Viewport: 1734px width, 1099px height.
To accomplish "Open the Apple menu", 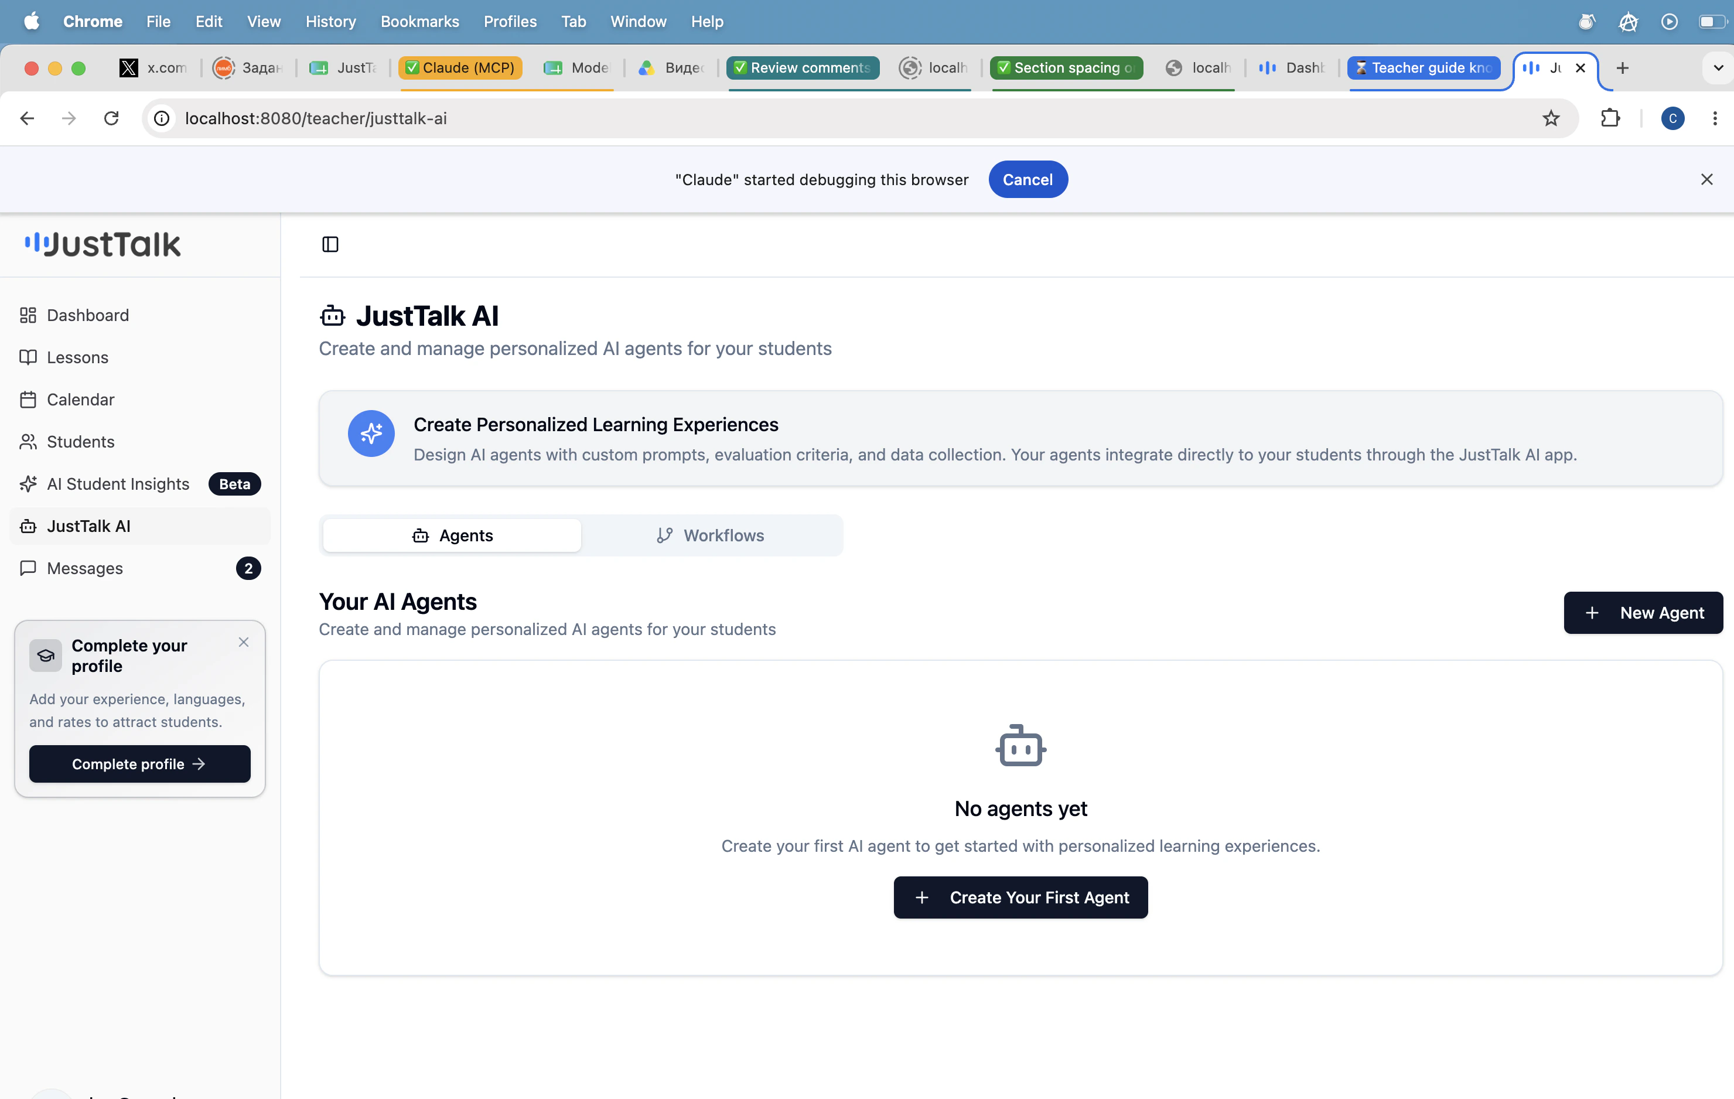I will coord(32,21).
